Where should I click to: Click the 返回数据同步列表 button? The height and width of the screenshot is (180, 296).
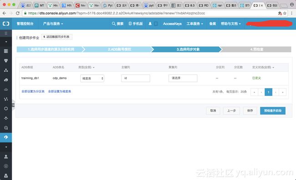pos(56,37)
